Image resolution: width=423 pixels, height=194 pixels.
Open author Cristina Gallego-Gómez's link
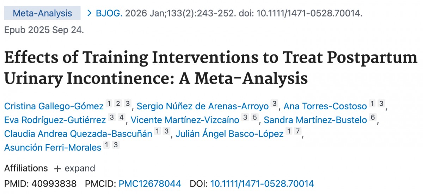[x=54, y=106]
